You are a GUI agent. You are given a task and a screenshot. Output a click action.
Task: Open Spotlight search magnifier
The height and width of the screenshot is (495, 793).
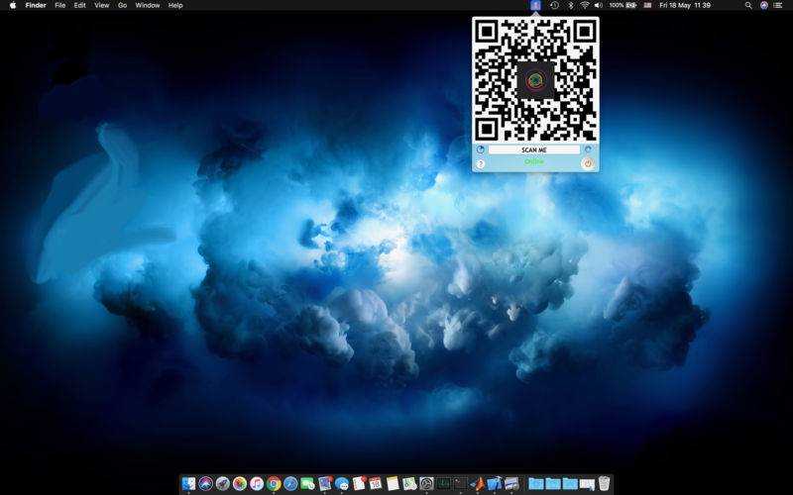[748, 5]
